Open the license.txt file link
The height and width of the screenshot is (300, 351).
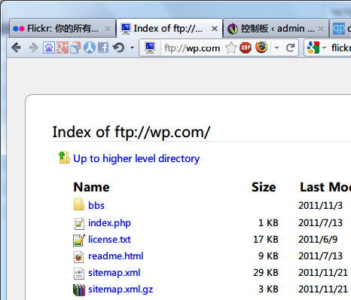[x=109, y=240]
